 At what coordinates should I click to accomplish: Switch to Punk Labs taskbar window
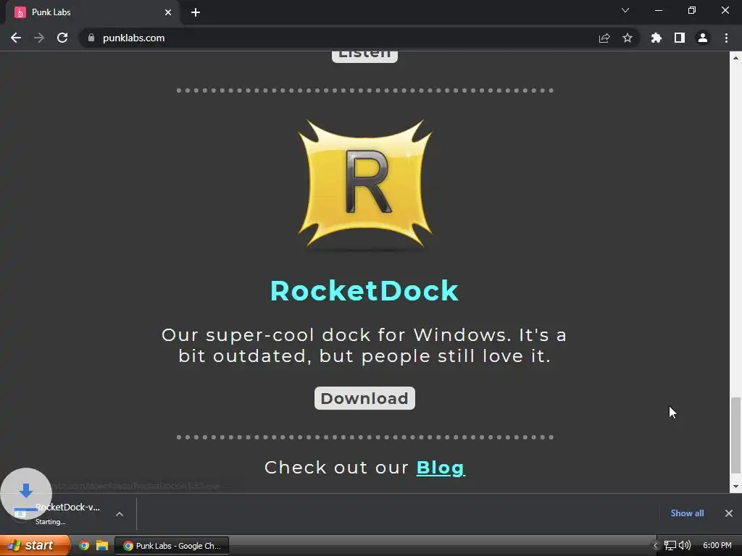click(x=172, y=546)
